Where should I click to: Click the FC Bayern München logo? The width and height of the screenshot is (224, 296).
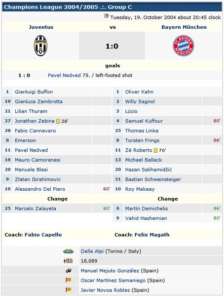[184, 45]
